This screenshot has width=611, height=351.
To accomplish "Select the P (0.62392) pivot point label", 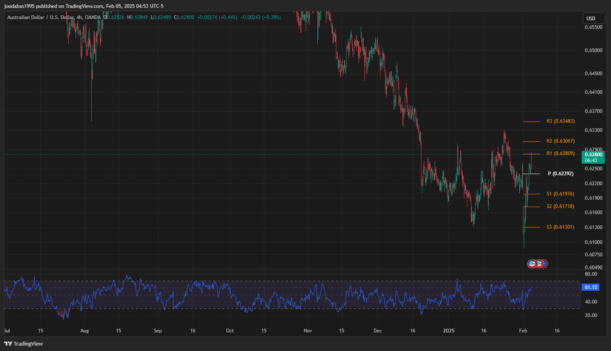I will coord(560,174).
